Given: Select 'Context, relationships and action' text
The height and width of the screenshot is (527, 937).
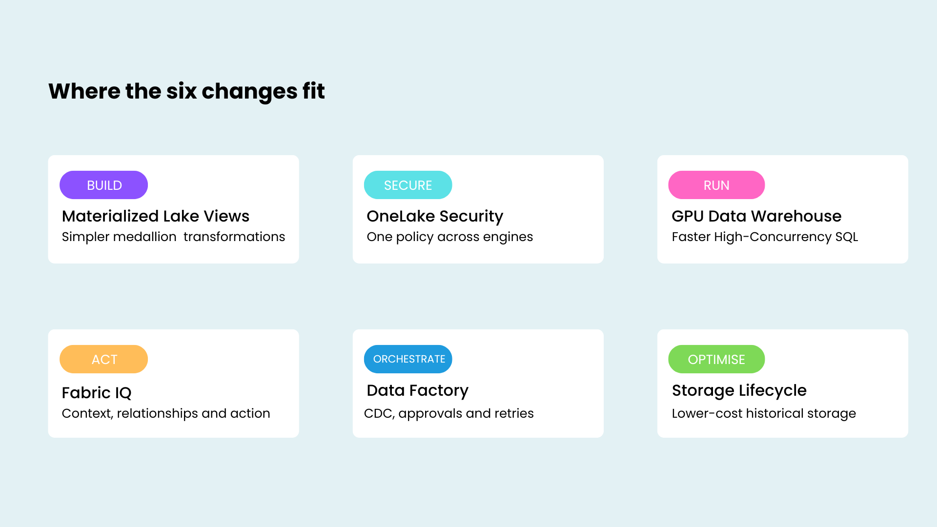Looking at the screenshot, I should (166, 413).
